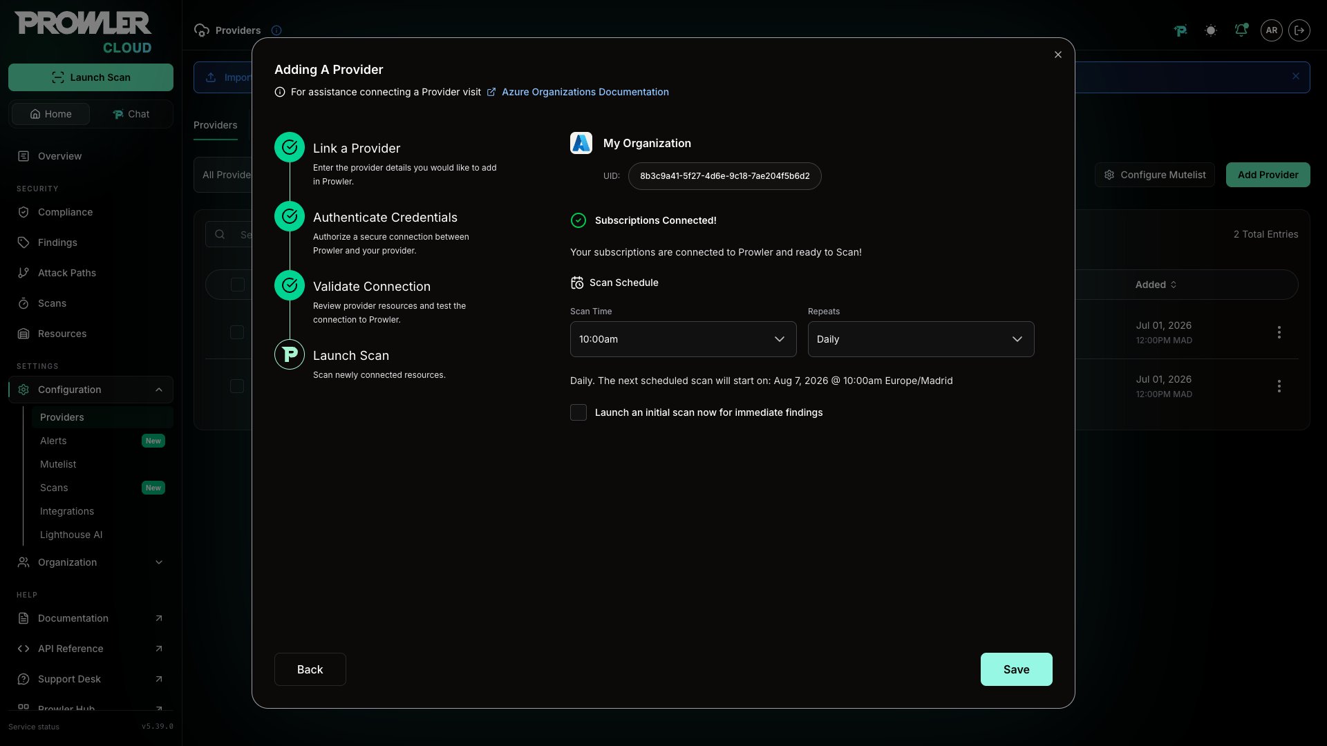Click the Compliance shield icon
The width and height of the screenshot is (1327, 746).
pyautogui.click(x=23, y=212)
